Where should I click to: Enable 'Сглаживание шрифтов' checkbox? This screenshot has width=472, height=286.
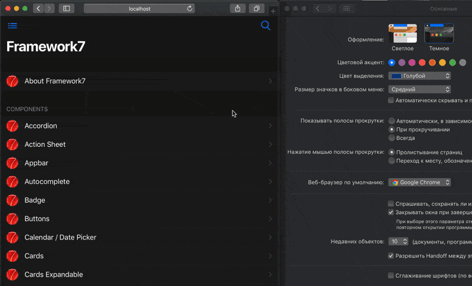tap(391, 275)
